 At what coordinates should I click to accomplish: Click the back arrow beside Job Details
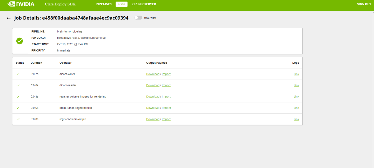pyautogui.click(x=9, y=18)
